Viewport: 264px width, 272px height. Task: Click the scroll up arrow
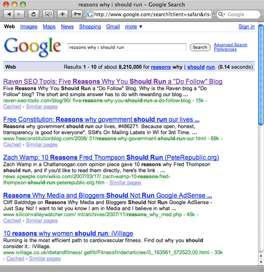(261, 256)
